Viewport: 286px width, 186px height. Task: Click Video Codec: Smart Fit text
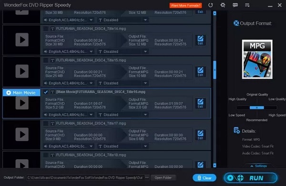point(258,146)
